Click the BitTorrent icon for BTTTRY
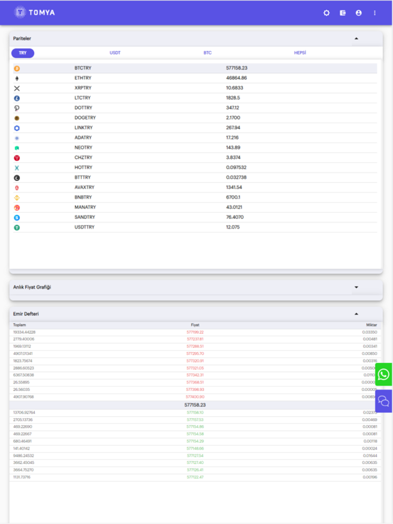The image size is (393, 524). click(x=16, y=178)
